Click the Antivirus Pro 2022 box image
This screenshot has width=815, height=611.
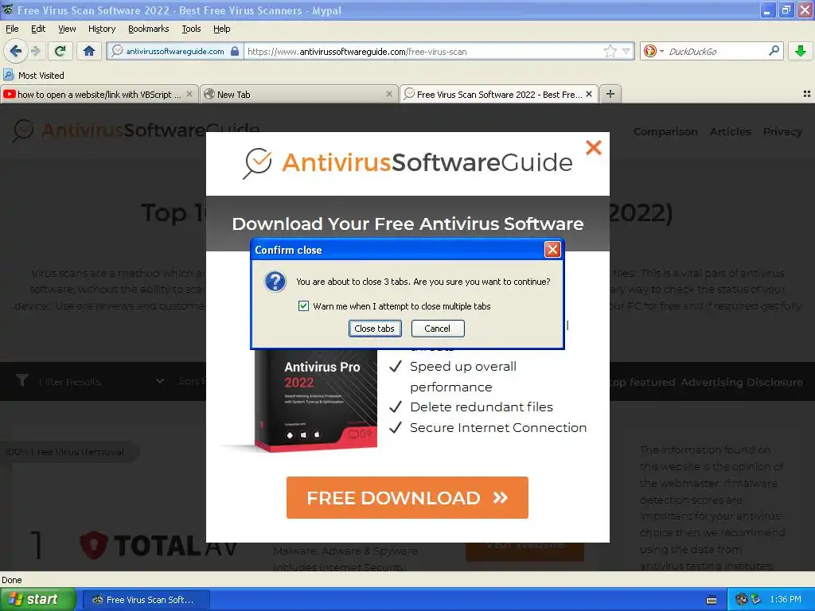point(315,399)
